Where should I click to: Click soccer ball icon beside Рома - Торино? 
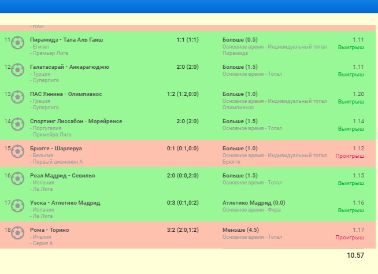pyautogui.click(x=17, y=233)
